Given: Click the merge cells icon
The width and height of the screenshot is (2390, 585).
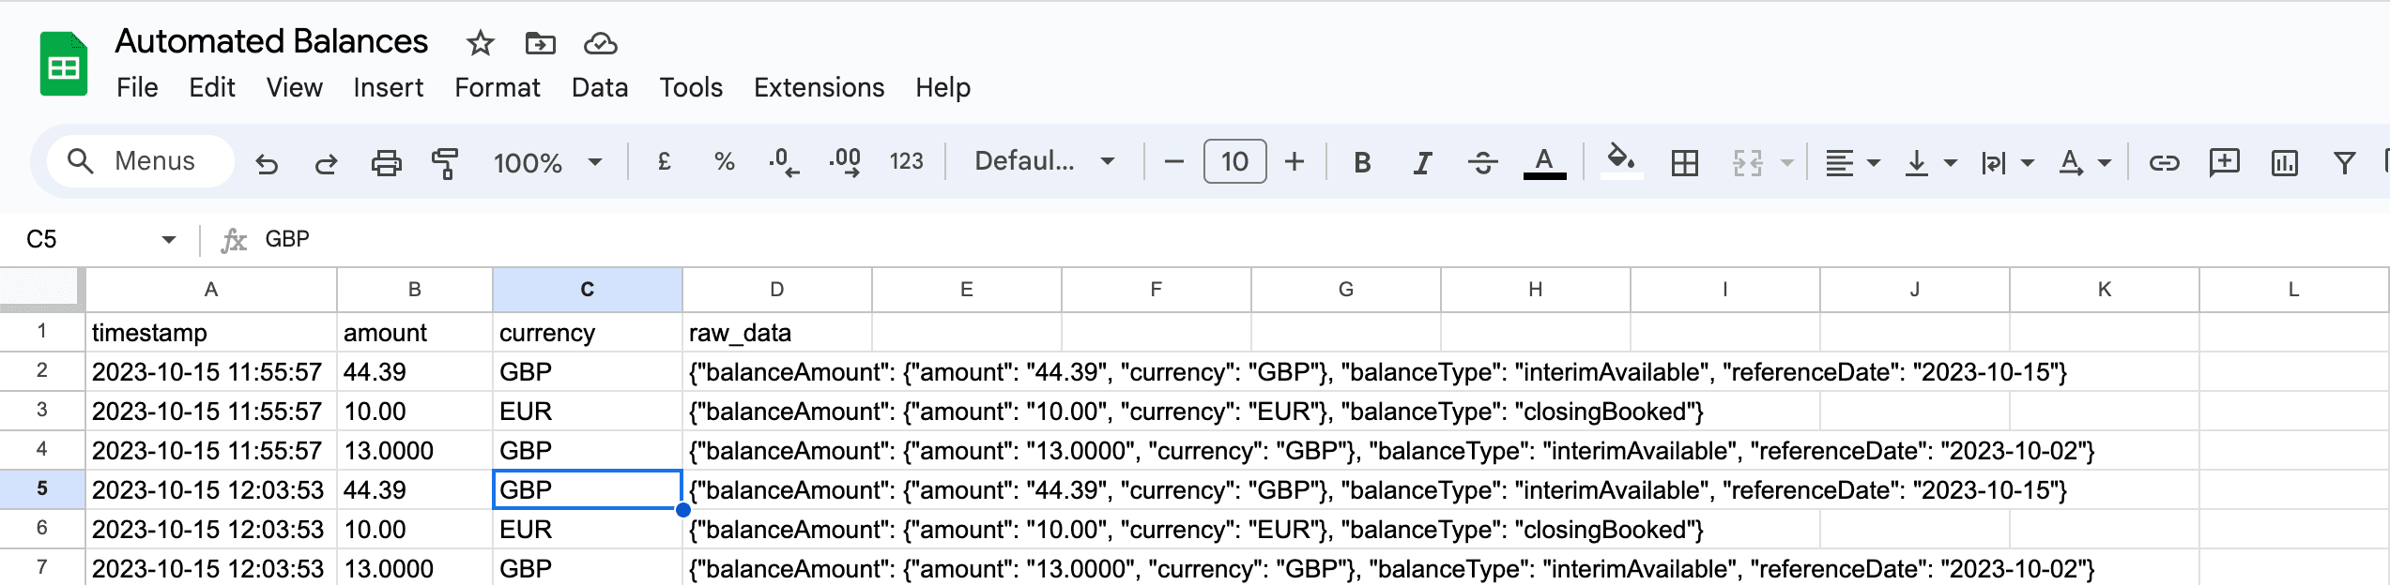Looking at the screenshot, I should [x=1747, y=163].
